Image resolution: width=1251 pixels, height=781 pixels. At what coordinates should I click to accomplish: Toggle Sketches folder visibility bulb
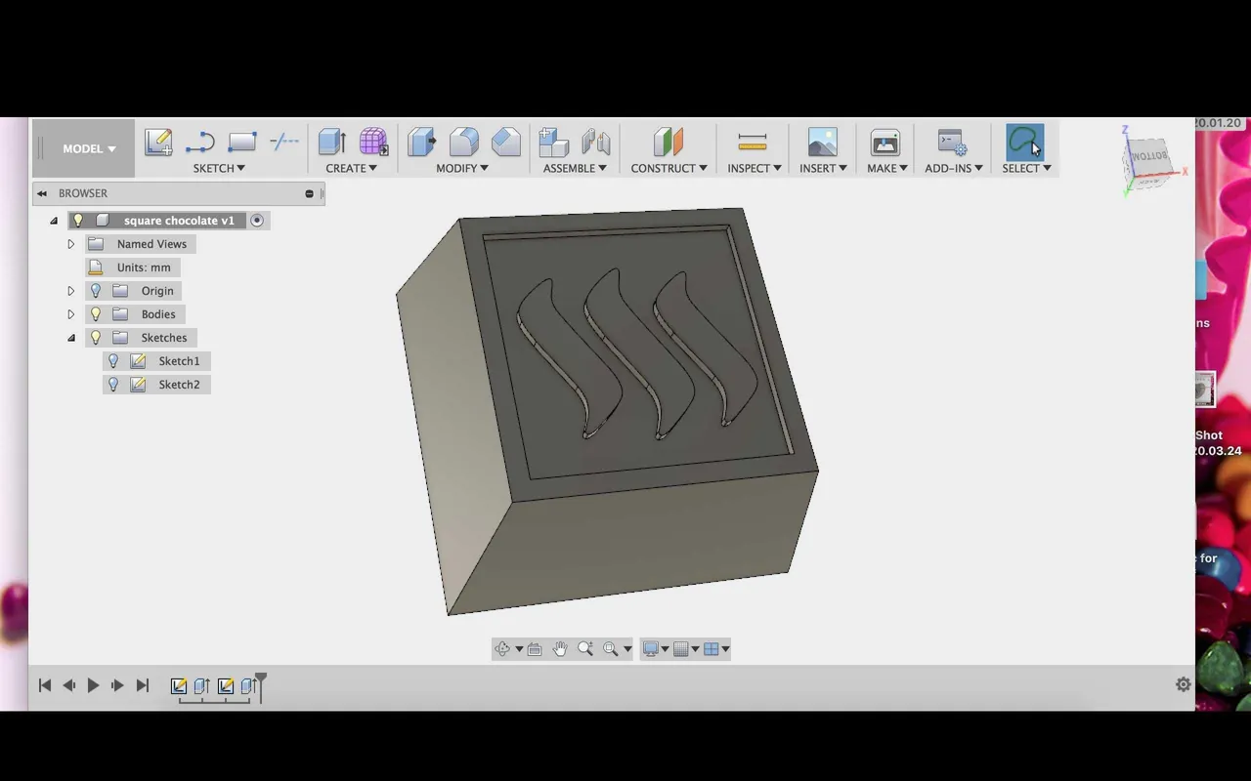(x=96, y=338)
